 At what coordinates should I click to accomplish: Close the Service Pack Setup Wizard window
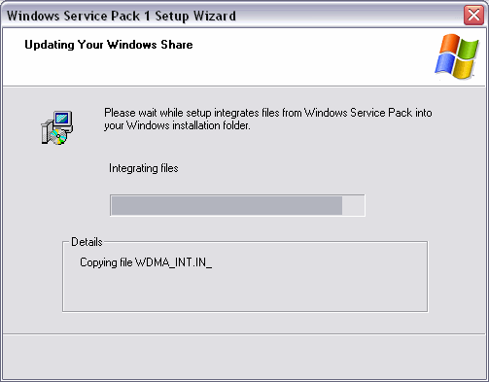(473, 15)
